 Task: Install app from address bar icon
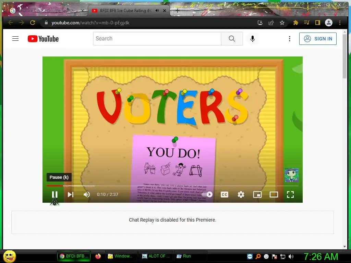tap(260, 23)
